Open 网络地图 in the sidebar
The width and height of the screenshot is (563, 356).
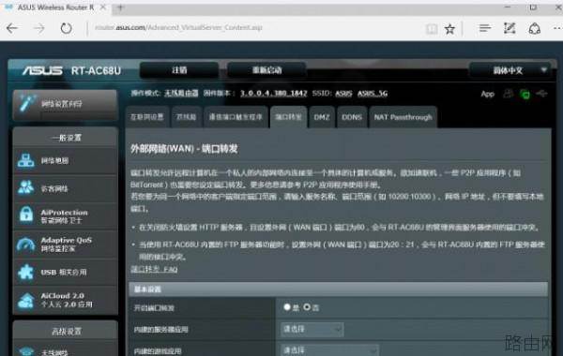pyautogui.click(x=65, y=161)
